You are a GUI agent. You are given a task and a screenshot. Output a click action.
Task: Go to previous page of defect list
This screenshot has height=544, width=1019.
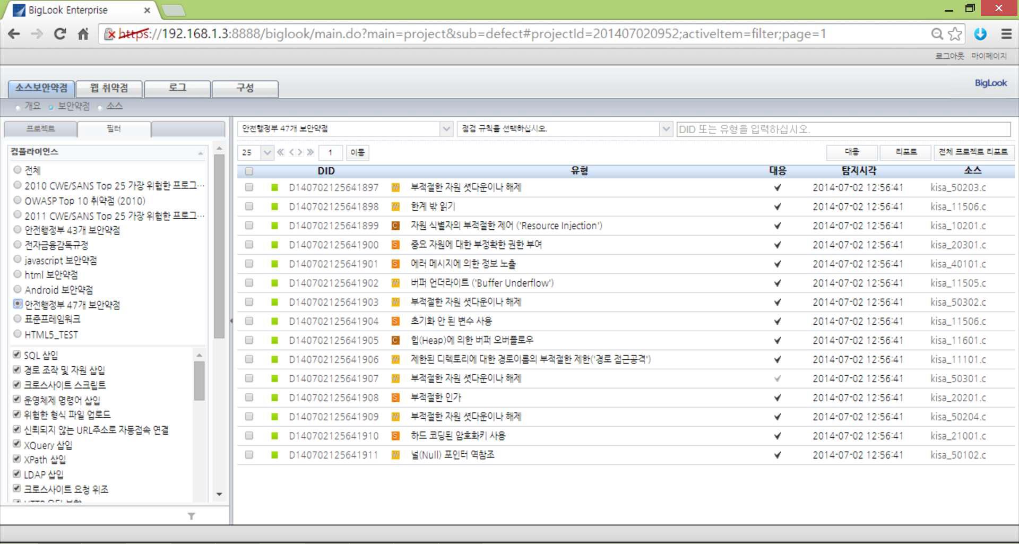coord(291,152)
